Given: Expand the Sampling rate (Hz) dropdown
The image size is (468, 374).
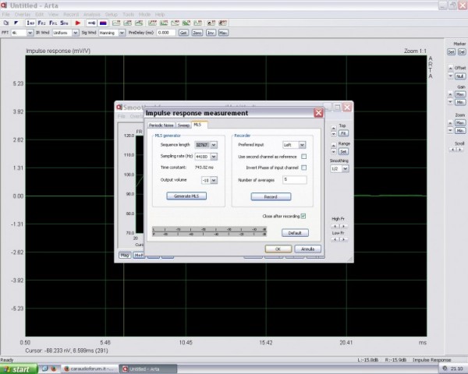Looking at the screenshot, I should coord(214,157).
